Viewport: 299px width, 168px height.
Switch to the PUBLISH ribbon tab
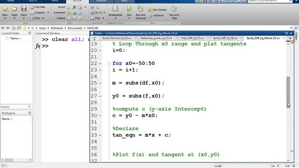[101, 1]
